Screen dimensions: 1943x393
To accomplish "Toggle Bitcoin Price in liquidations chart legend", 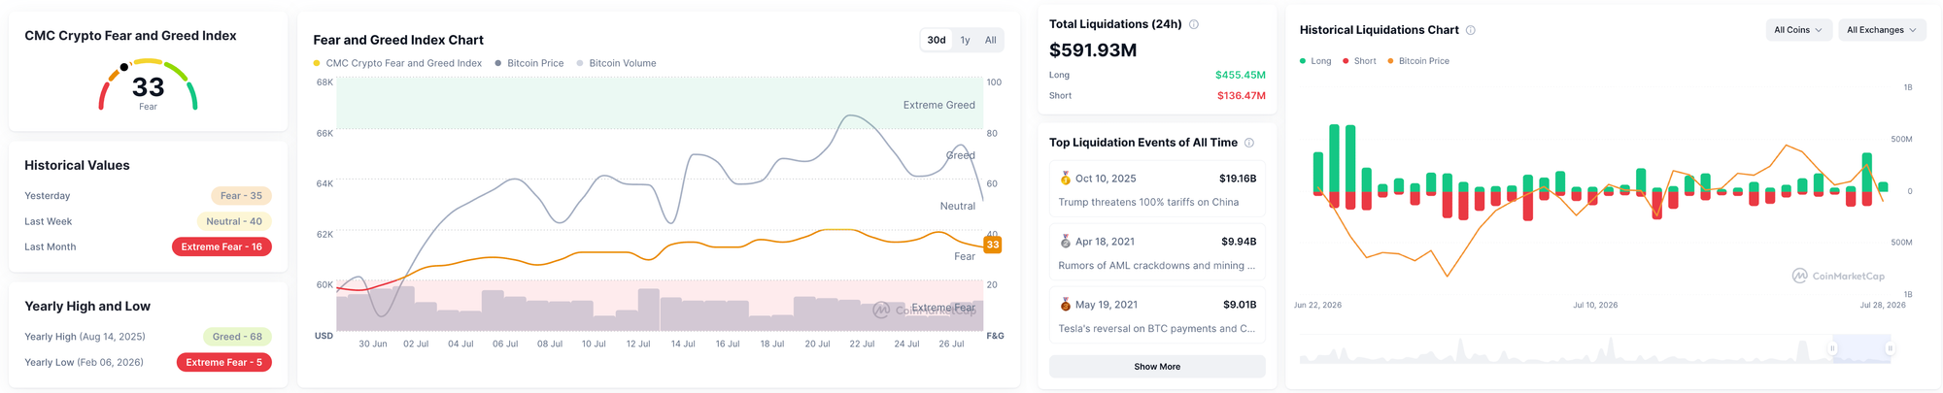I will pyautogui.click(x=1418, y=61).
